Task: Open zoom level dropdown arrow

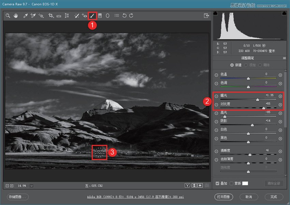Action: [x=31, y=186]
